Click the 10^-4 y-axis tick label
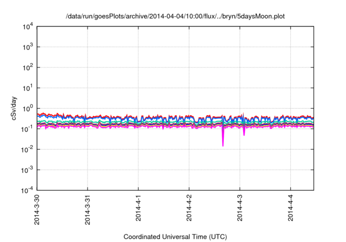346x242 pixels. pyautogui.click(x=27, y=190)
